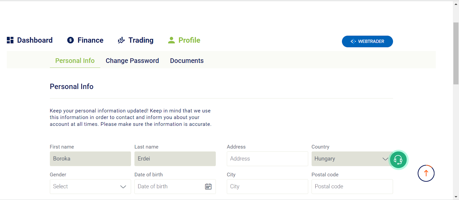Screen dimensions: 459x200
Task: Click the WebTrader logo icon
Action: (x=353, y=41)
